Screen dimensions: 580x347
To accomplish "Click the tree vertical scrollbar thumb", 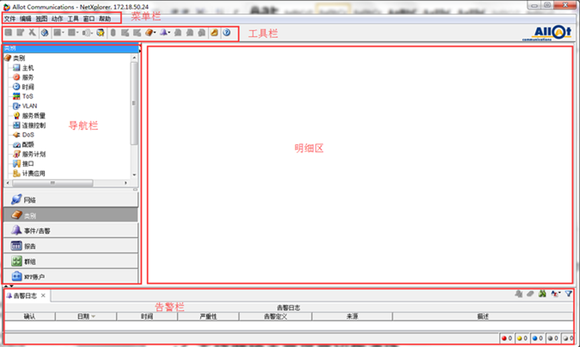I will [134, 103].
